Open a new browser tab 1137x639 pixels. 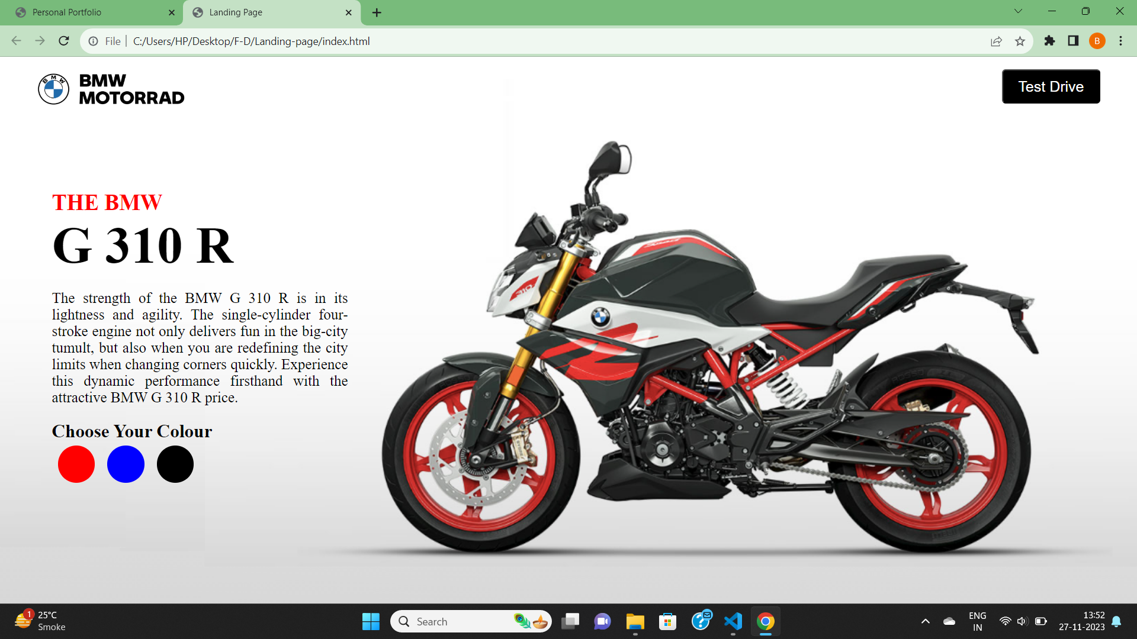click(377, 12)
